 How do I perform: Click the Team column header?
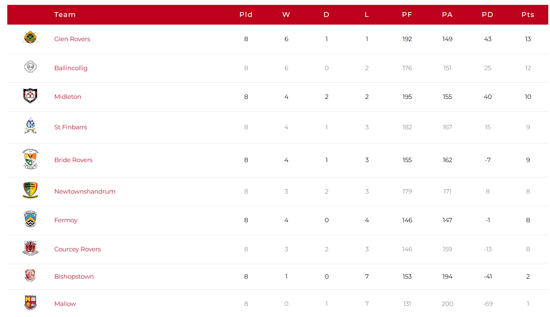coord(65,15)
